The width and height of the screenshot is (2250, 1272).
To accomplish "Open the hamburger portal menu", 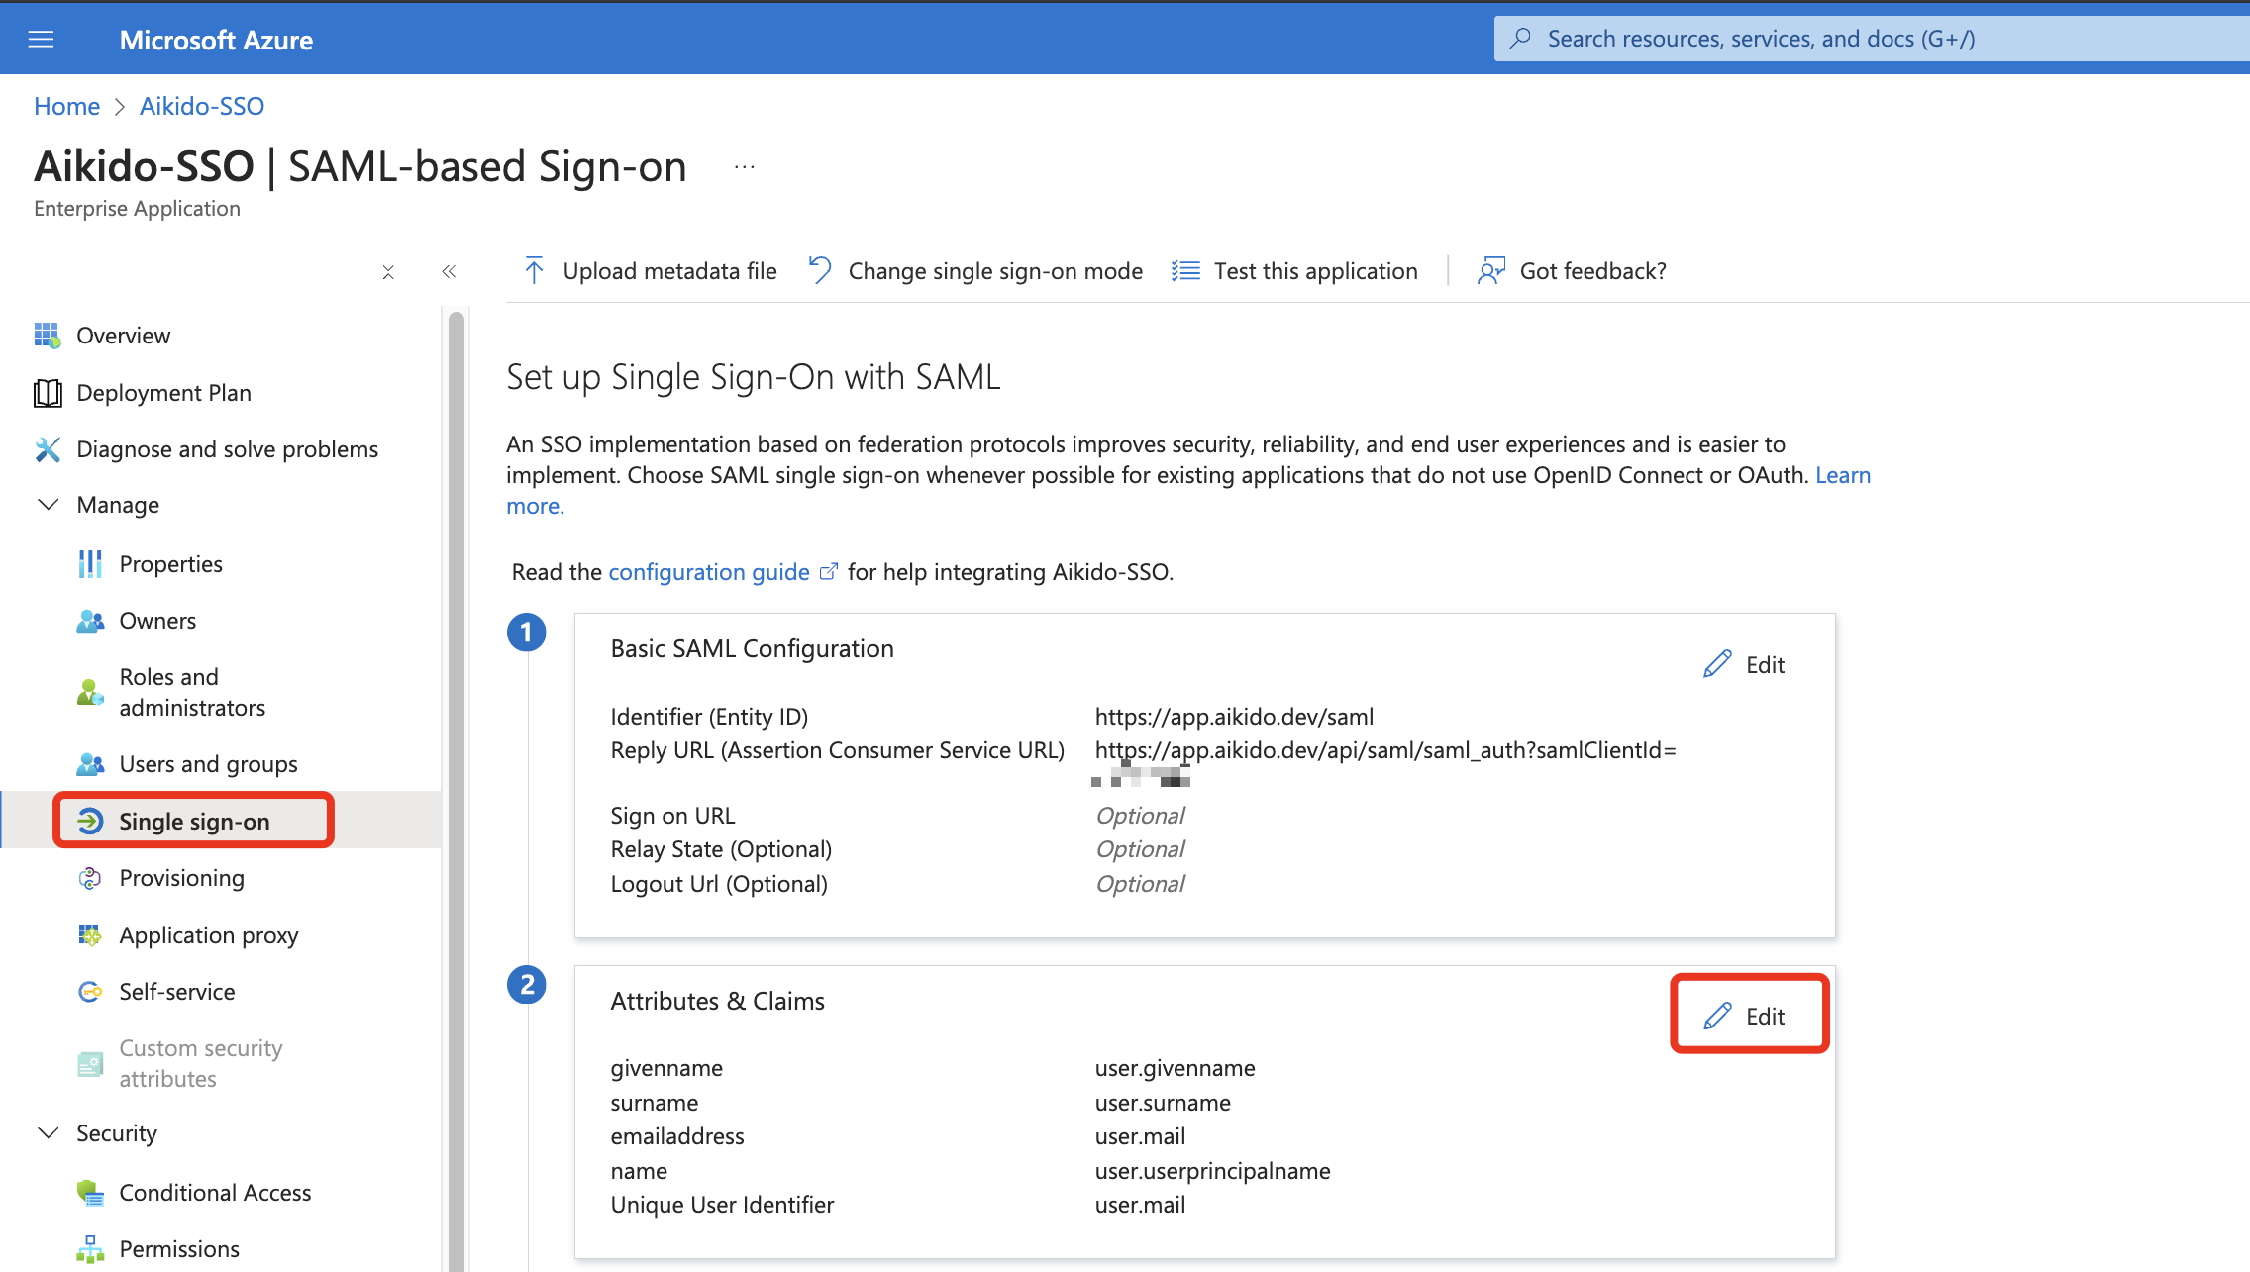I will (x=41, y=40).
